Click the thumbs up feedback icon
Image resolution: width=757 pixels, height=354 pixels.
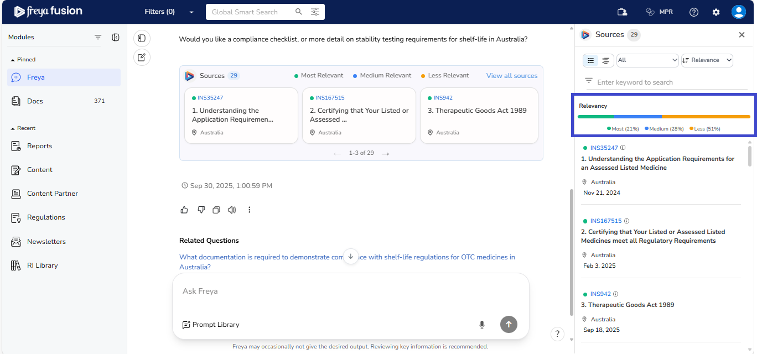point(184,210)
